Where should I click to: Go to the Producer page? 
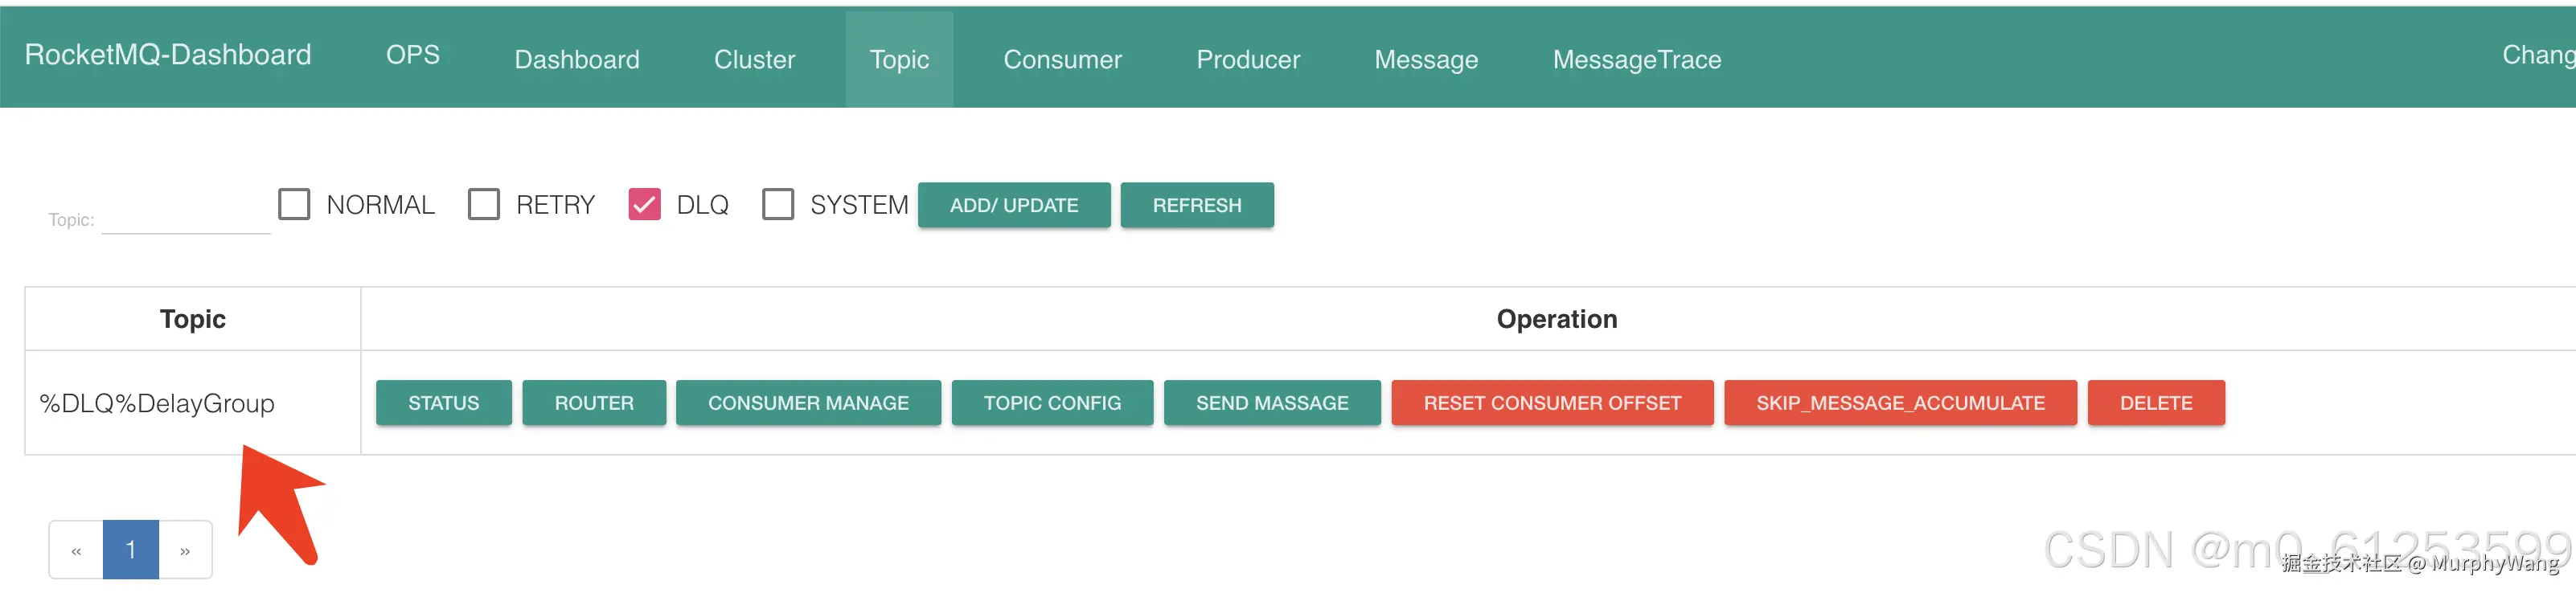point(1248,60)
